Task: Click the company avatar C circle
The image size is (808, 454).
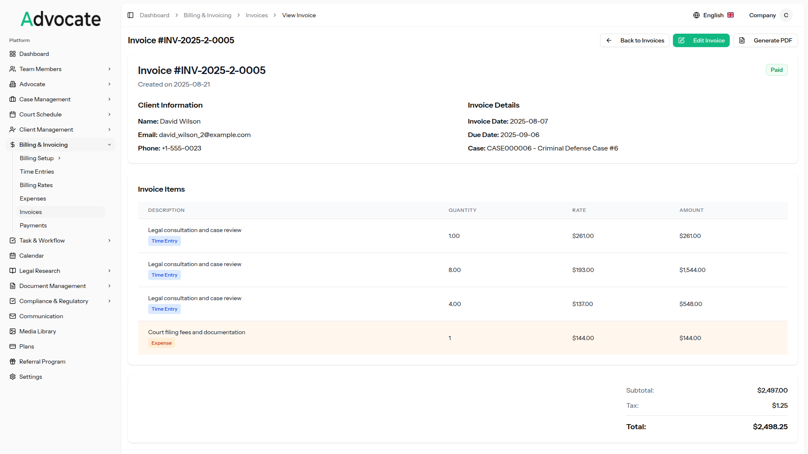Action: [x=786, y=15]
